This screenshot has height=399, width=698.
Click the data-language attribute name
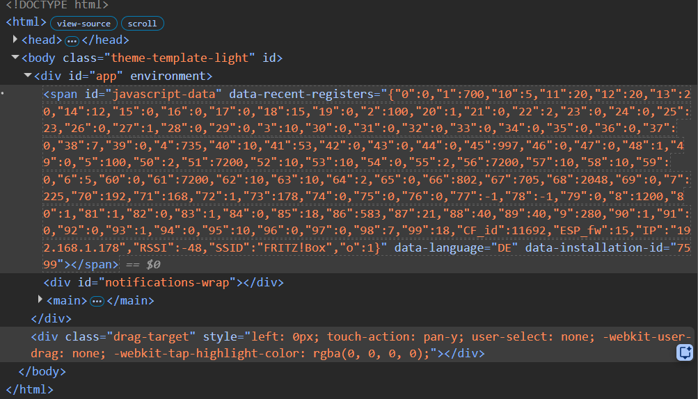pos(438,247)
